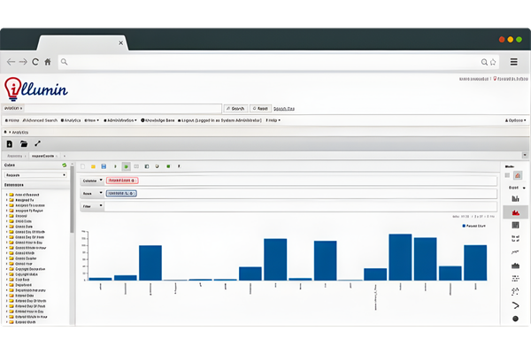This screenshot has width=531, height=354.
Task: Switch to chart mode icon
Action: pos(516,176)
